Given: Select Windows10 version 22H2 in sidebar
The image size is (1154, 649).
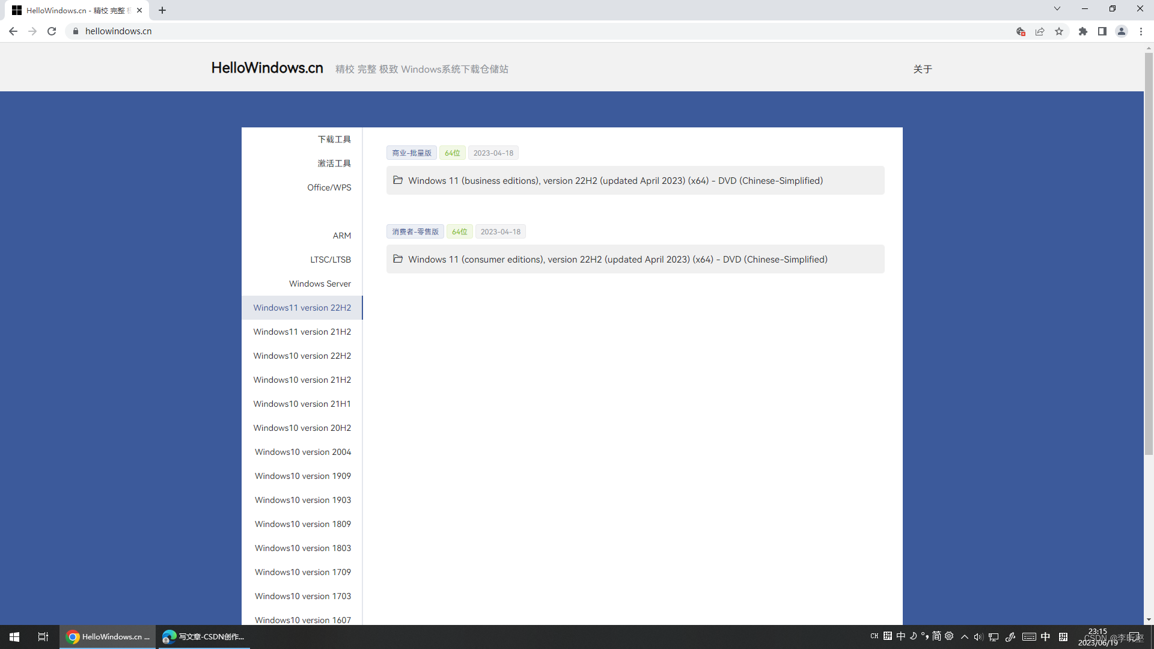Looking at the screenshot, I should coord(302,356).
